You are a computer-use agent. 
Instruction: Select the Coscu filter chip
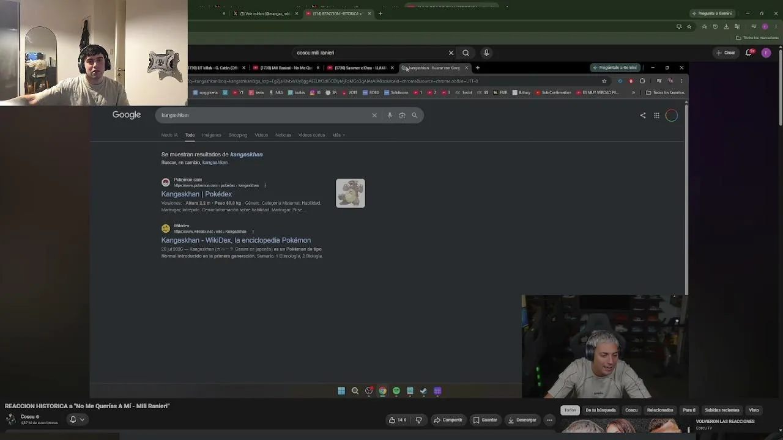tap(631, 410)
